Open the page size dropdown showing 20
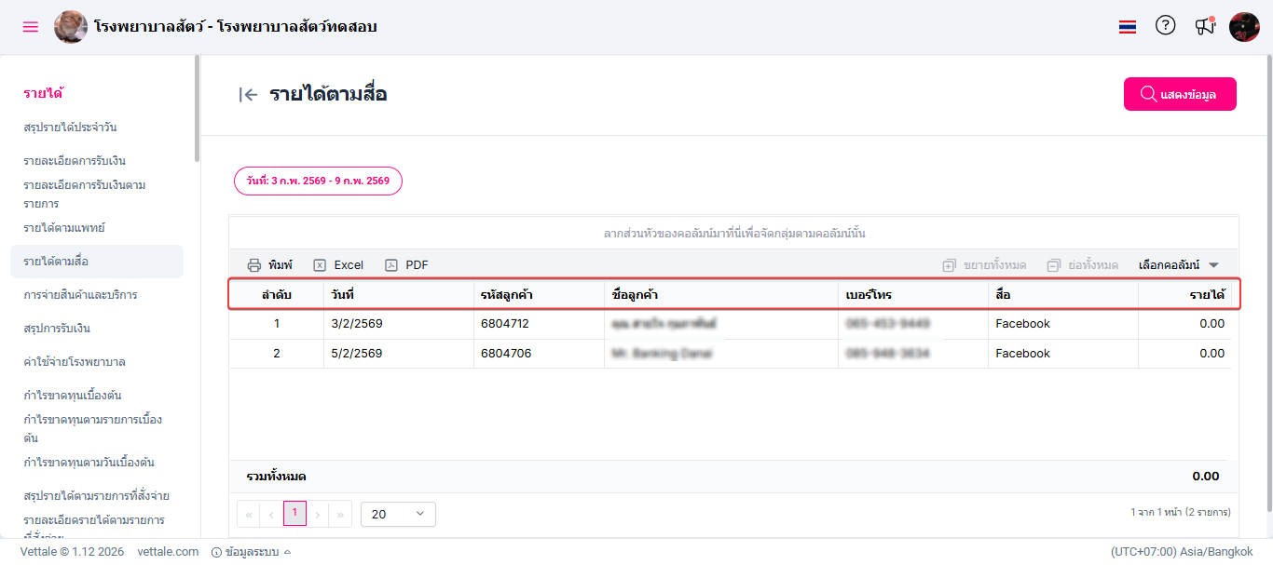The image size is (1273, 565). click(398, 514)
